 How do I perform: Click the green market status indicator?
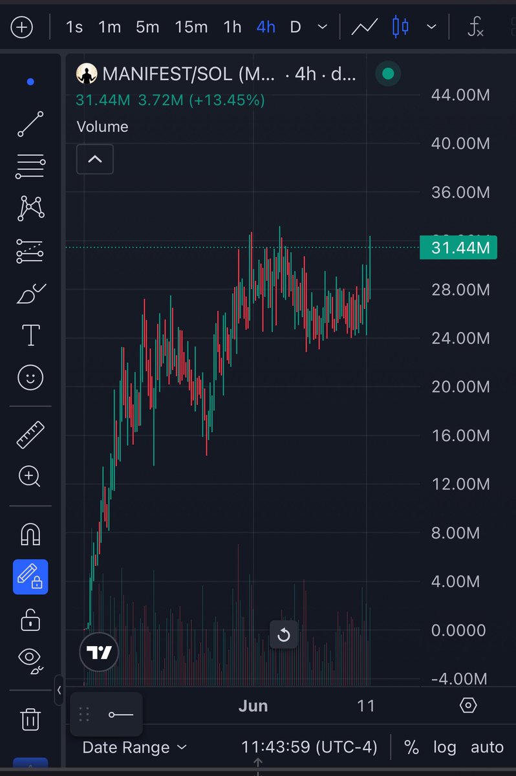tap(387, 74)
